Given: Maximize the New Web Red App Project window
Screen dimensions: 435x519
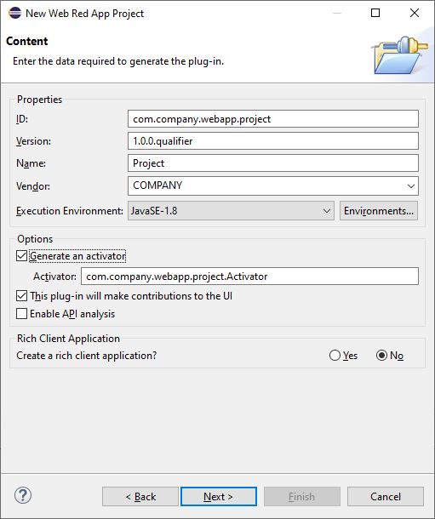Looking at the screenshot, I should (375, 13).
